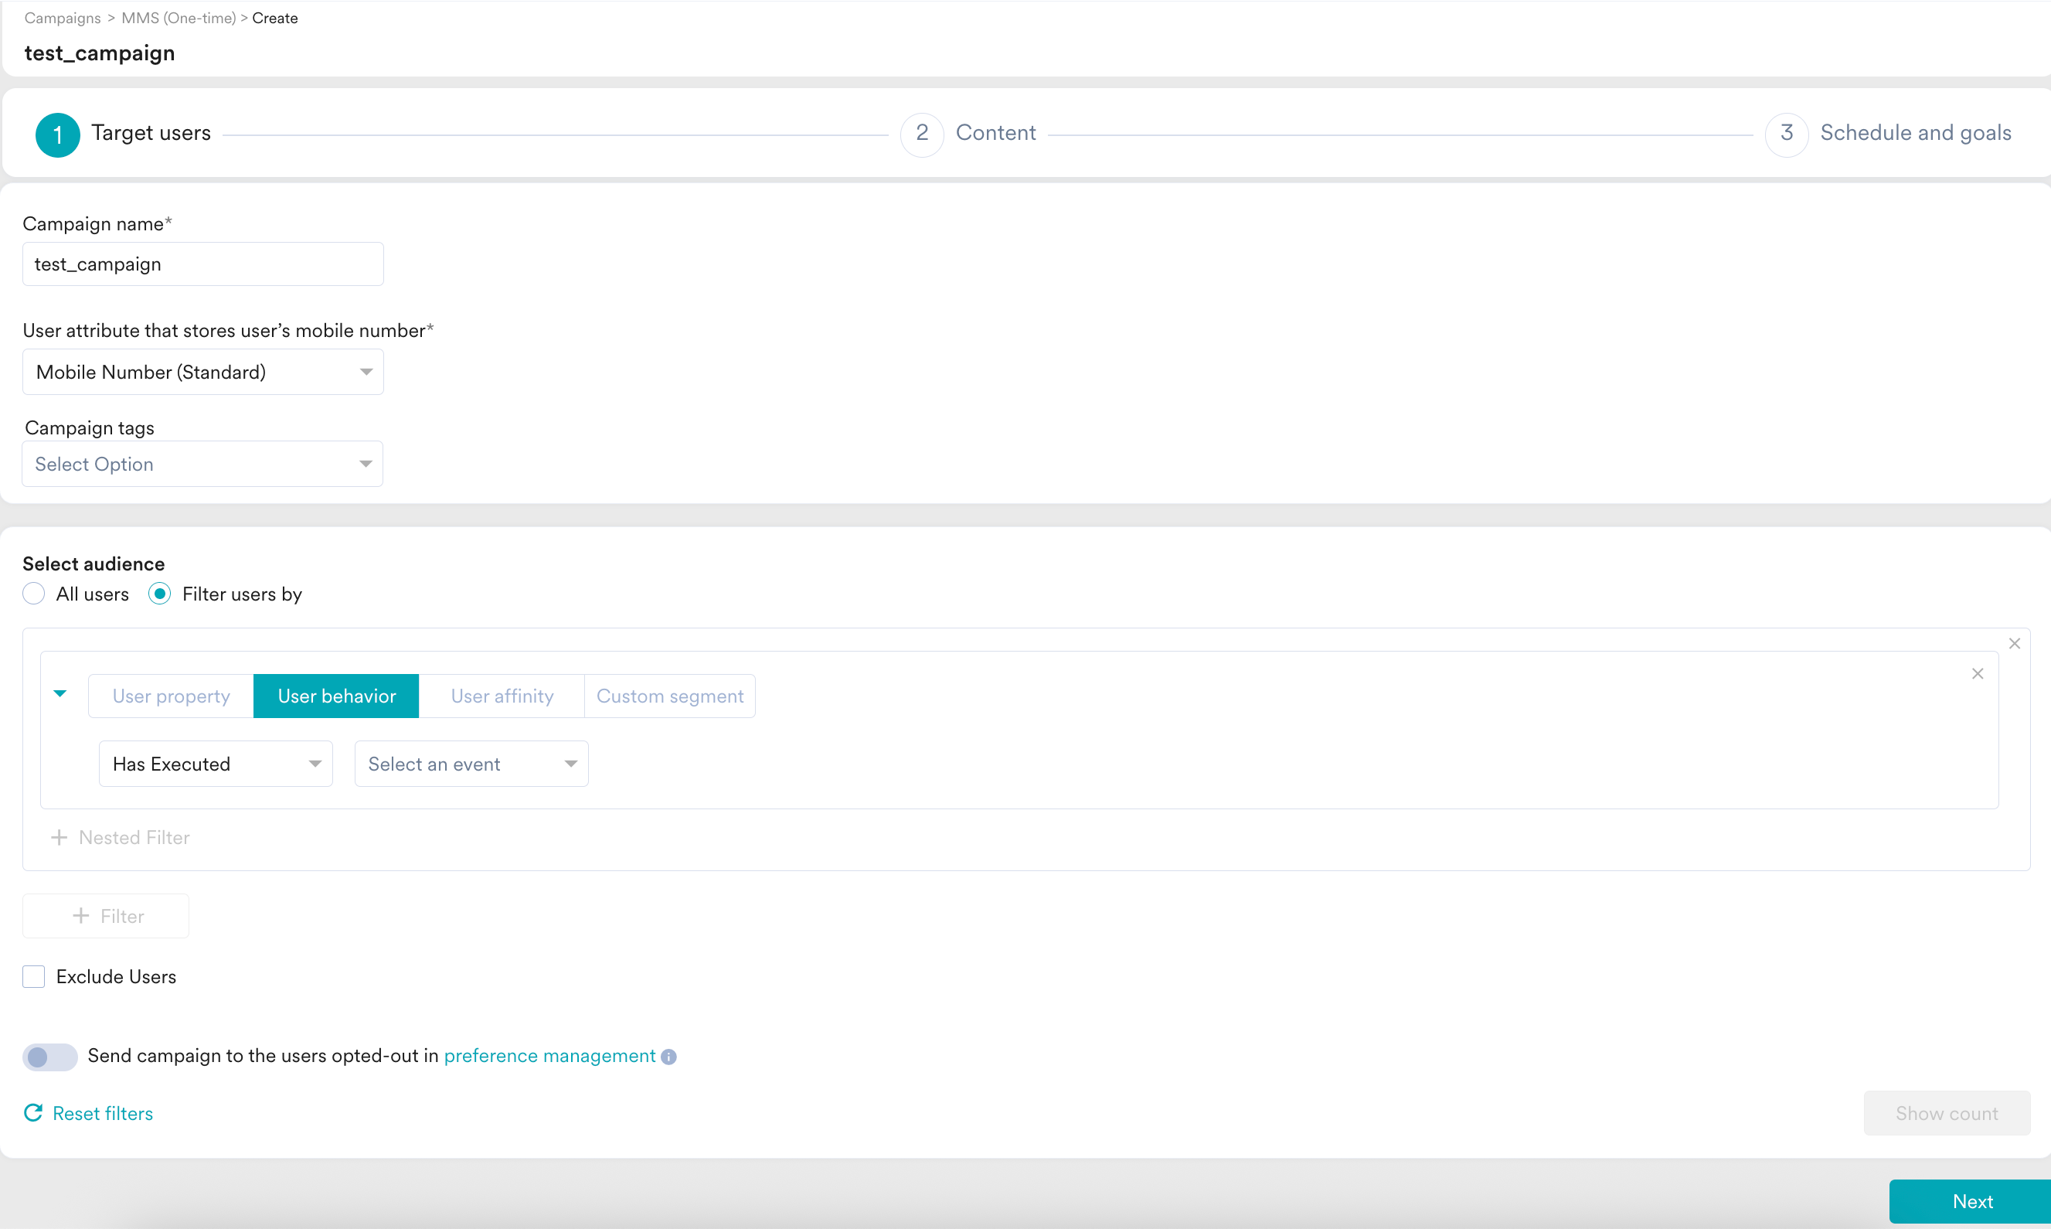Open the preference management link

pyautogui.click(x=549, y=1056)
